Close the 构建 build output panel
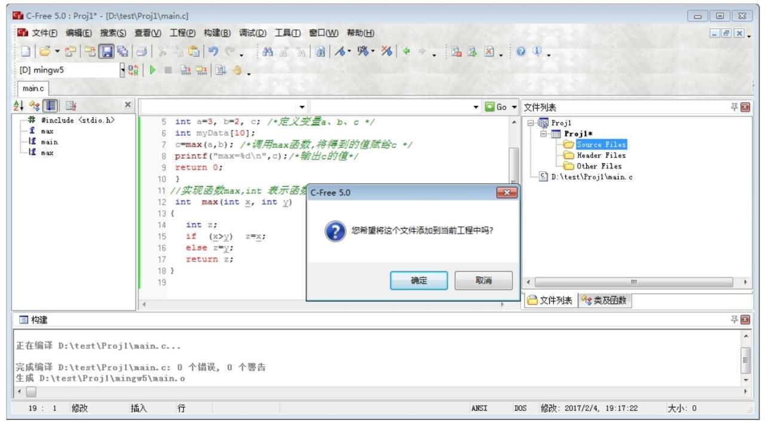The width and height of the screenshot is (765, 423). point(745,320)
